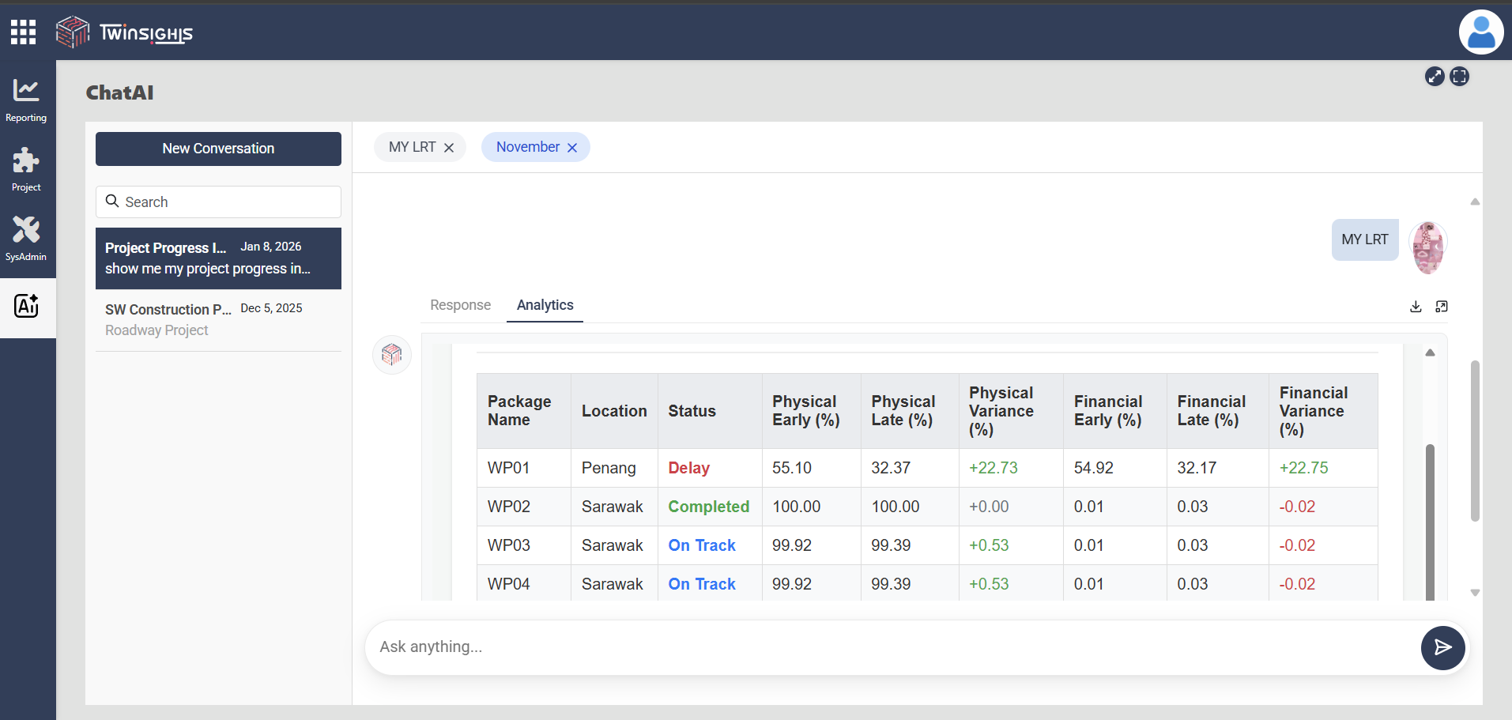Viewport: 1512px width, 720px height.
Task: Open analytics table in expanded view
Action: 1442,307
